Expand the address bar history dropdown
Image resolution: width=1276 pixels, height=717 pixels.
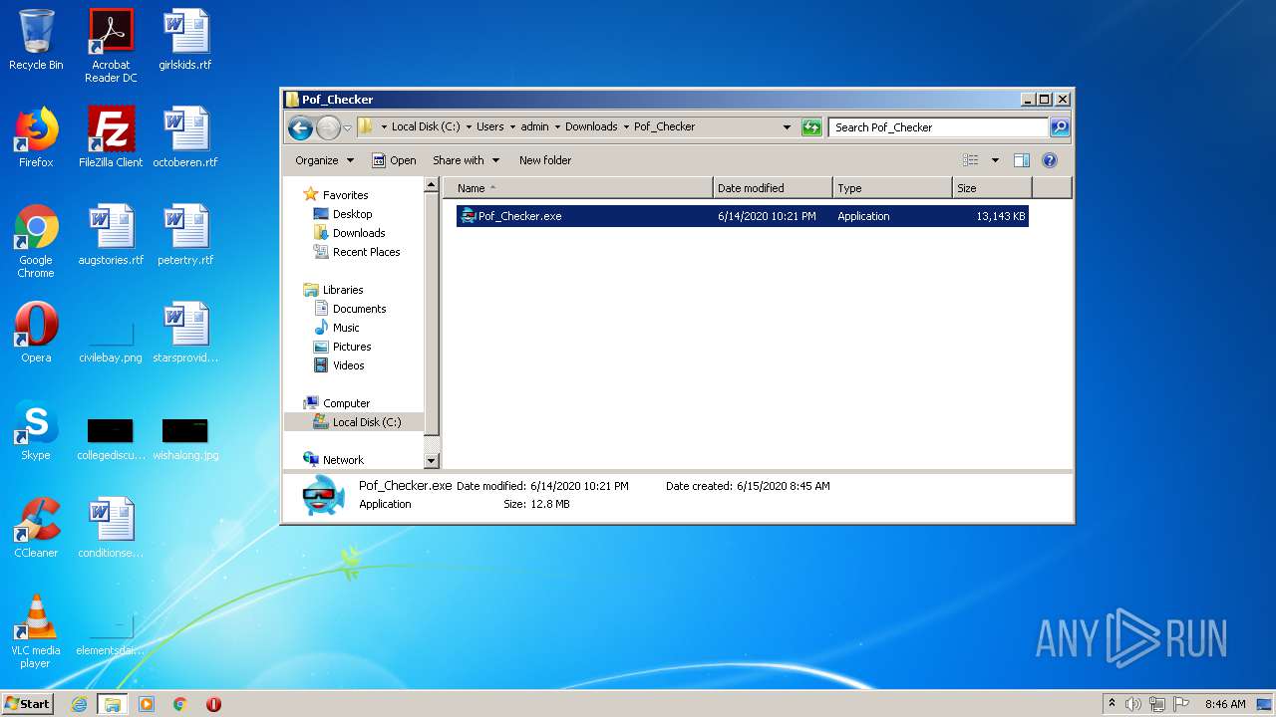click(x=787, y=126)
